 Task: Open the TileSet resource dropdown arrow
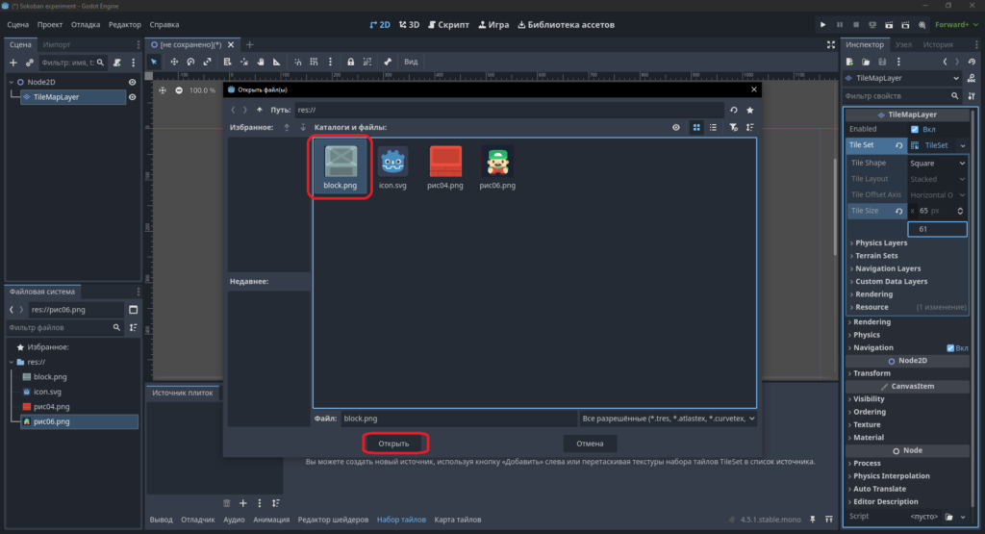pos(962,145)
